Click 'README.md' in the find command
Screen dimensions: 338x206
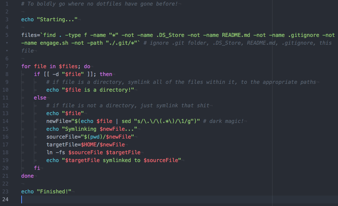click(236, 35)
